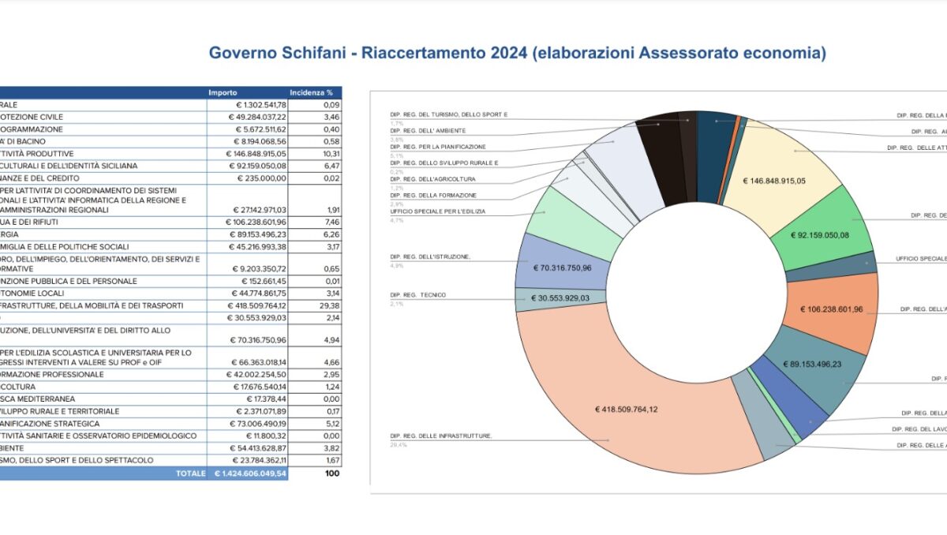Select table amount '€ 2.371.071,89'
Image resolution: width=947 pixels, height=535 pixels.
[x=260, y=411]
